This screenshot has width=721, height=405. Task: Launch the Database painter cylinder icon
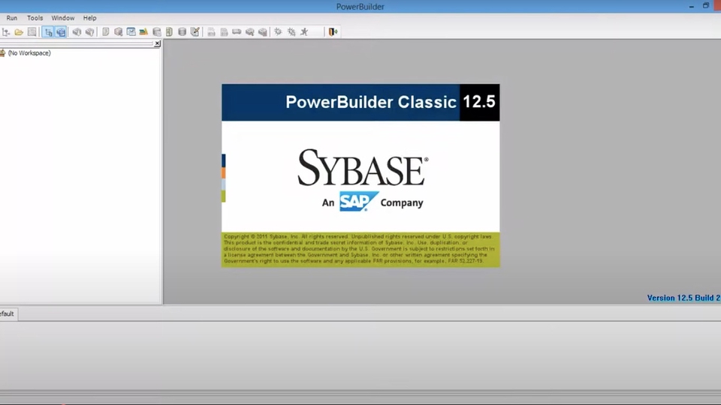[x=182, y=32]
